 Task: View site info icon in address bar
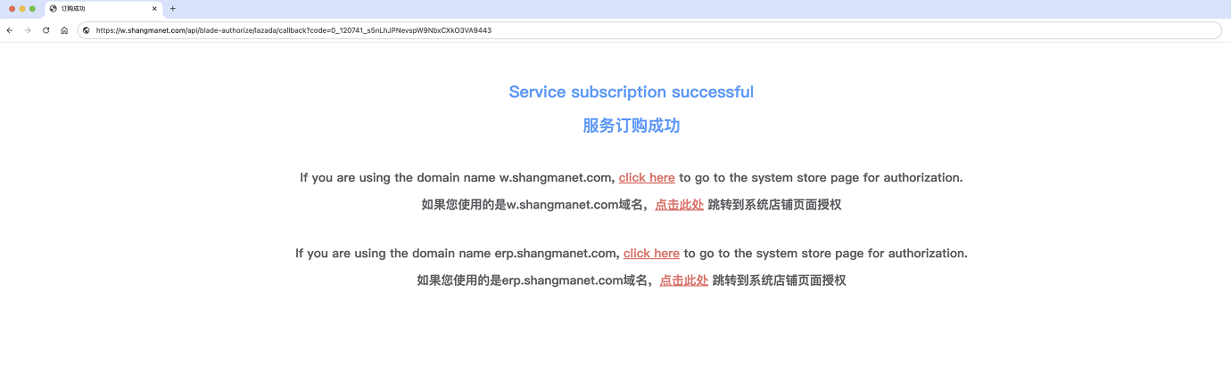[x=87, y=30]
